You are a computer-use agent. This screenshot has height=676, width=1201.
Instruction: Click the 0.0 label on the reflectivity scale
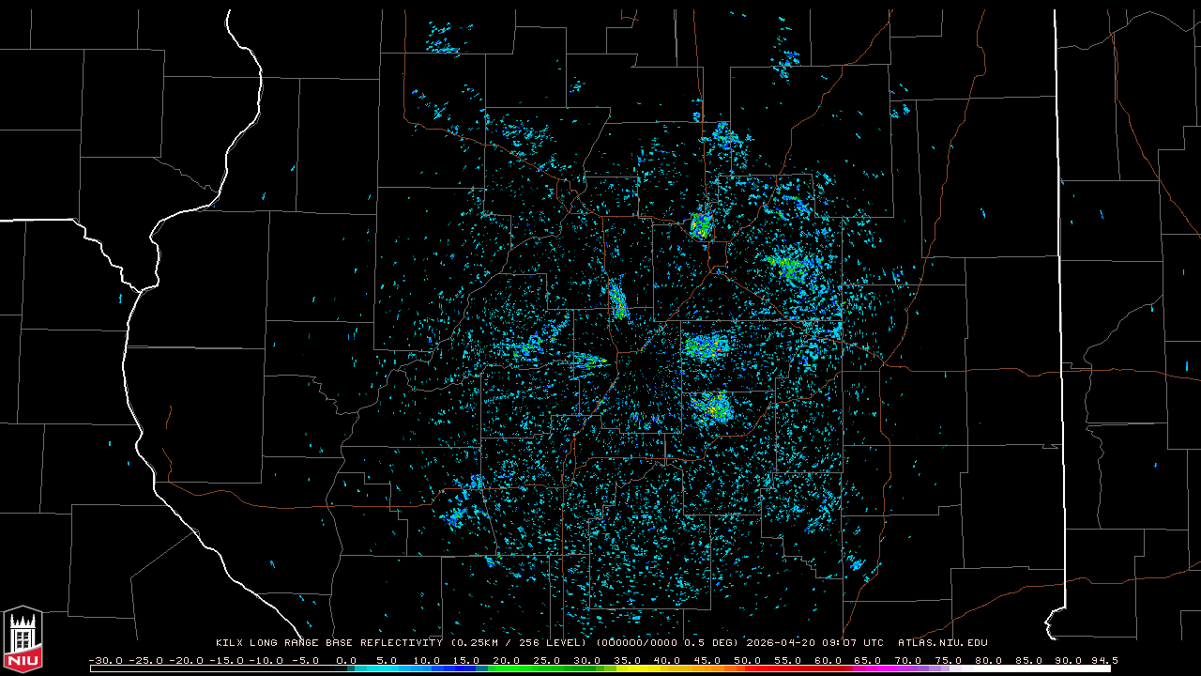(x=346, y=660)
